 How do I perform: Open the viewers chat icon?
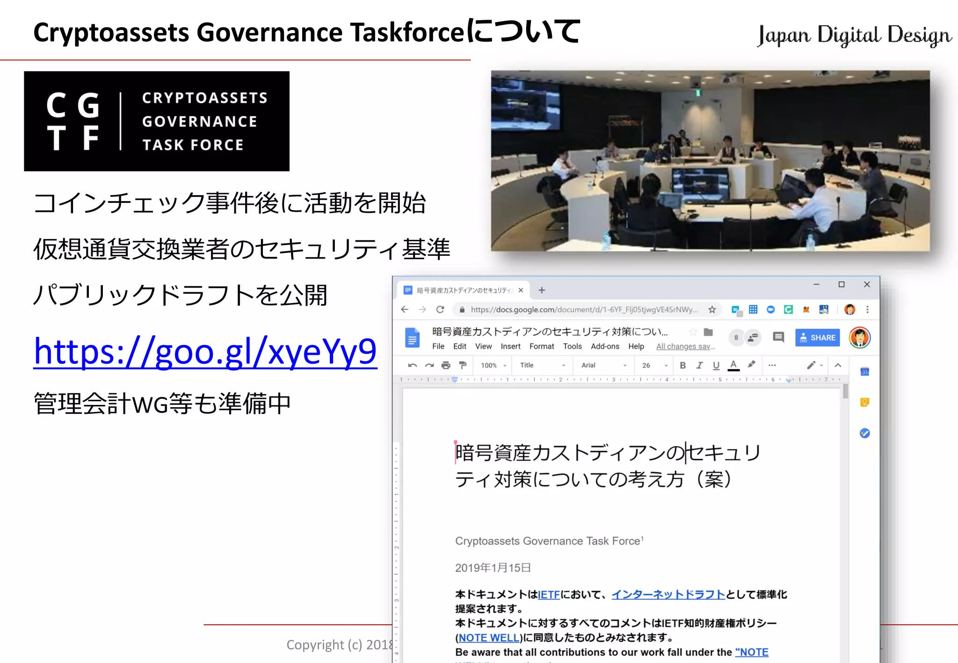[753, 338]
